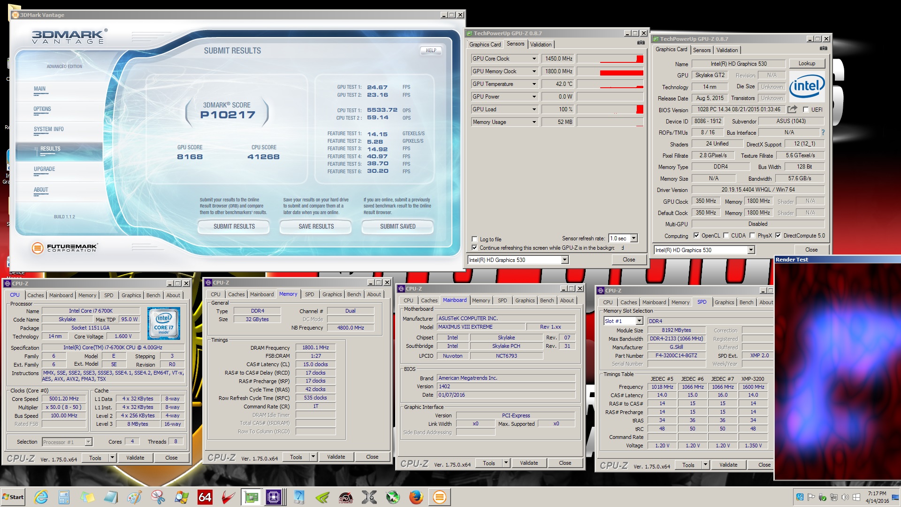Select SYSTEM INFO in 3DMark sidebar
901x507 pixels.
click(x=48, y=130)
